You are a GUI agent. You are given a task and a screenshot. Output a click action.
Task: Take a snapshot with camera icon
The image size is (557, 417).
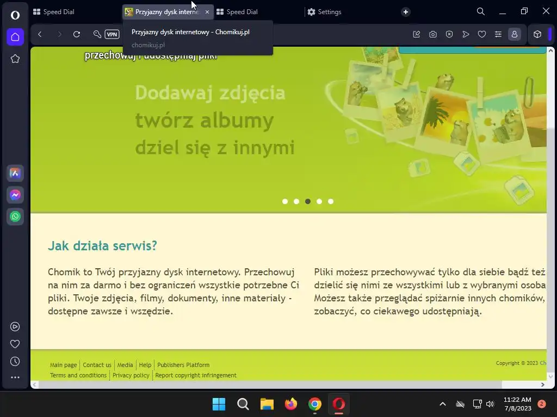pos(432,34)
